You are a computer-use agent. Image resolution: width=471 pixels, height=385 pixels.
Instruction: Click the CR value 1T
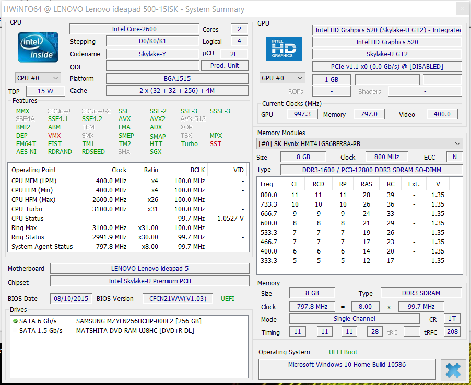tap(452, 319)
